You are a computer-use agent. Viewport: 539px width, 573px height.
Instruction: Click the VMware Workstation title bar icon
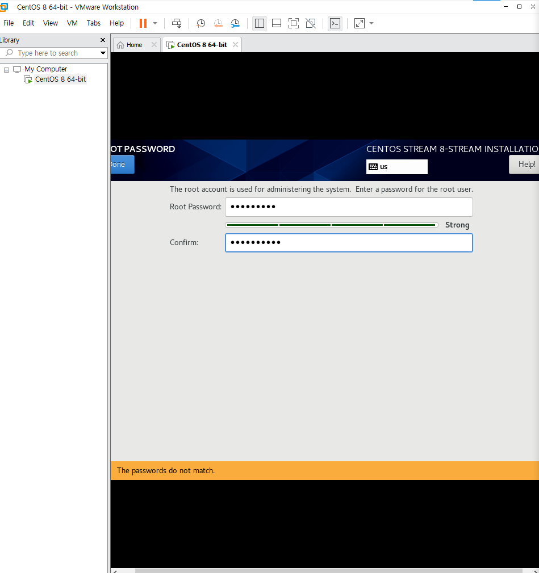(3, 7)
